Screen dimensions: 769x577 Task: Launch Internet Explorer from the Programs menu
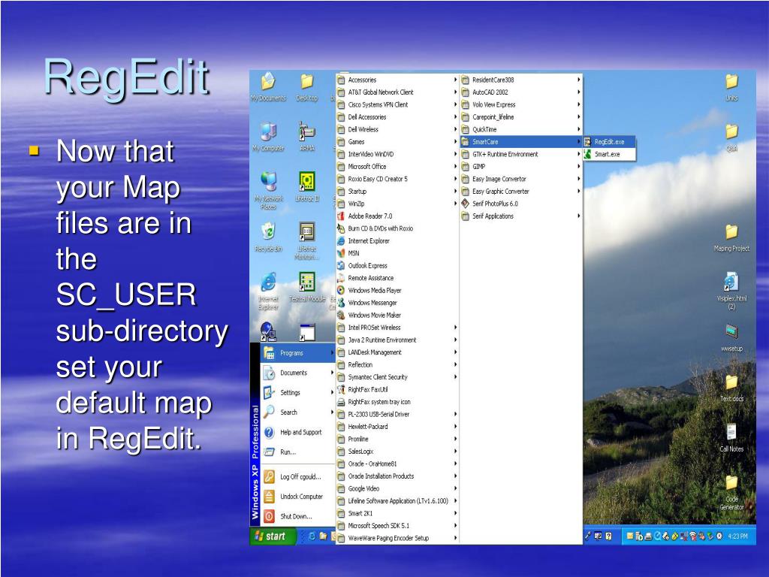pos(397,241)
